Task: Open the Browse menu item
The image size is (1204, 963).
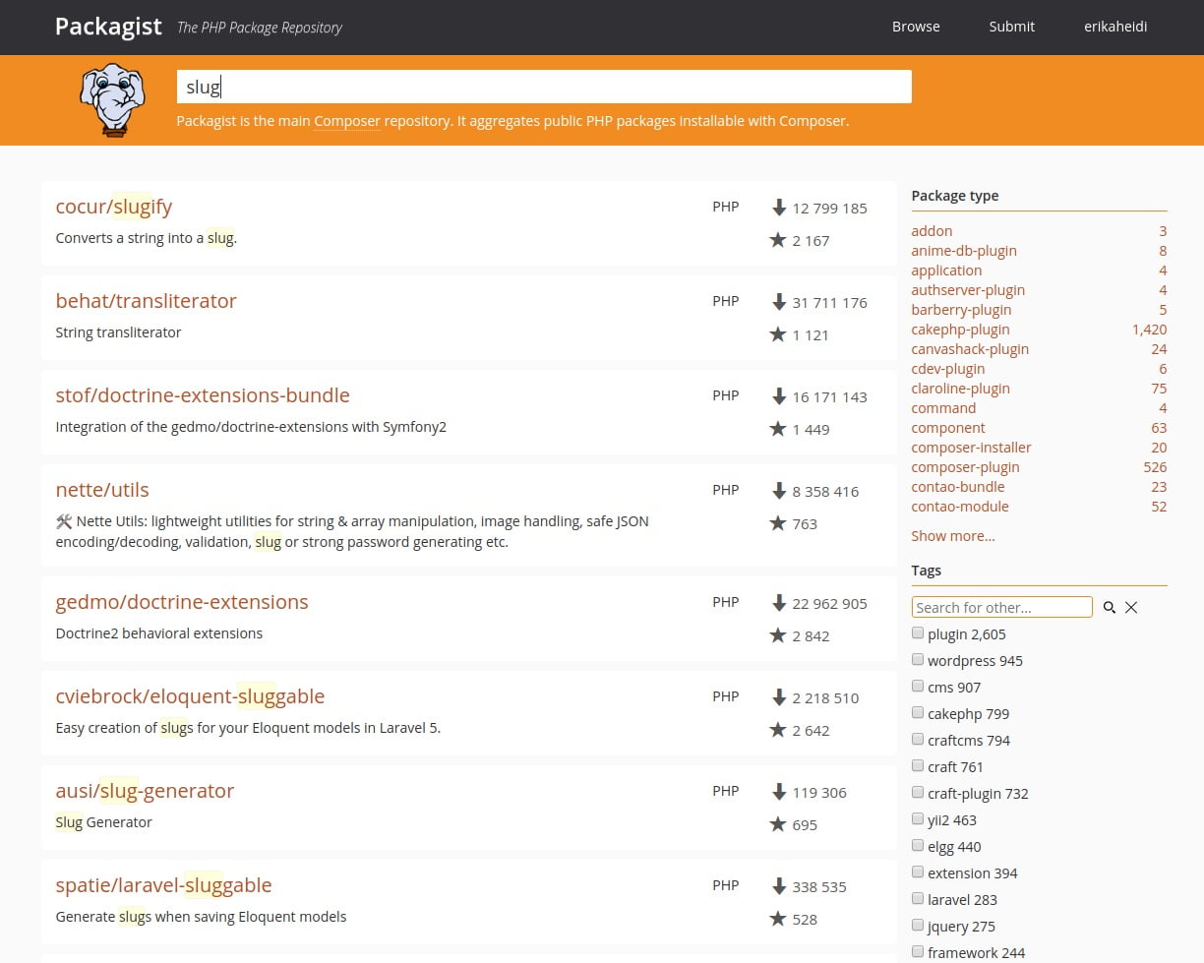Action: pyautogui.click(x=916, y=27)
